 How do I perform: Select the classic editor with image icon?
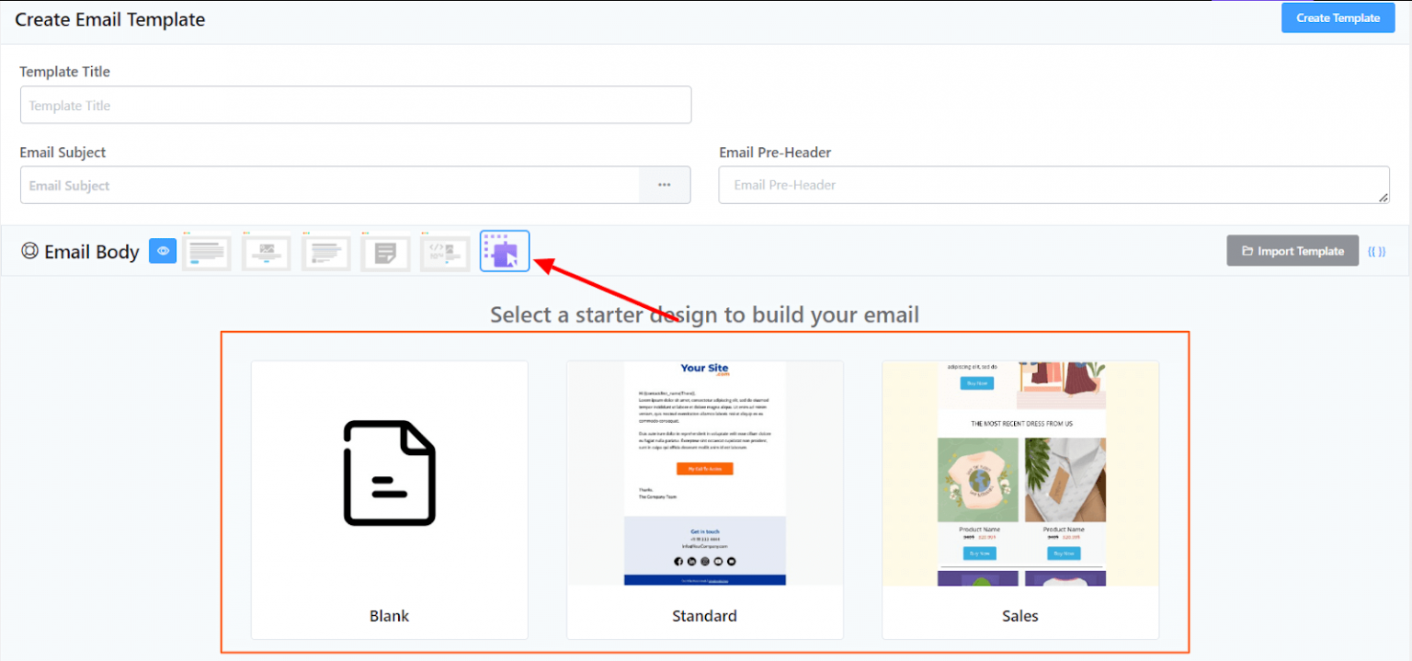pyautogui.click(x=267, y=252)
